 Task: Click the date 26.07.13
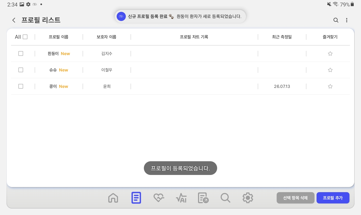(x=282, y=86)
